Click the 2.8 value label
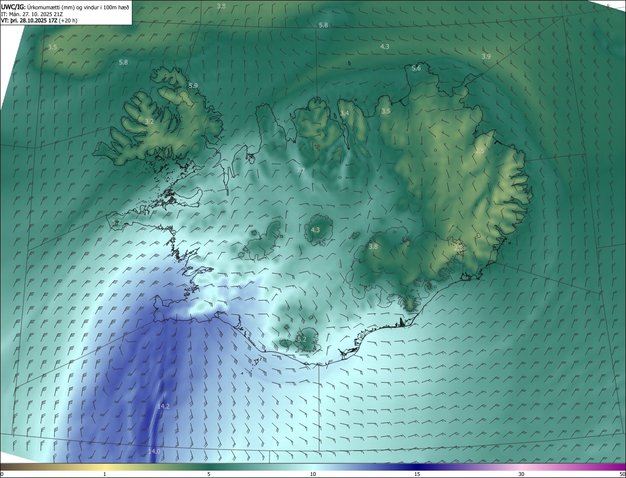 click(x=458, y=248)
